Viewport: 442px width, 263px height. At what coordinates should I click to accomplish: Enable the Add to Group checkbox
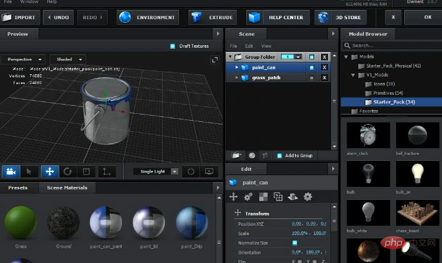(x=280, y=155)
